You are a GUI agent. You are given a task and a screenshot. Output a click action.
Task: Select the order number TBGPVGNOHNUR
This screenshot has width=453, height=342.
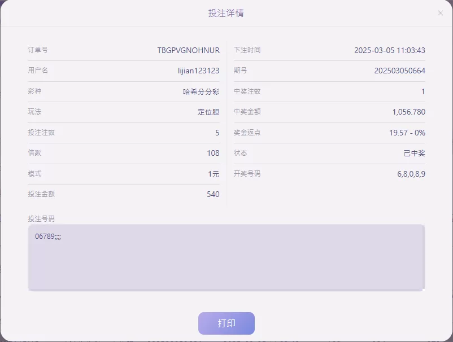188,50
